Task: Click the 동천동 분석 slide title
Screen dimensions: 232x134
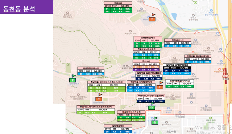Action: pyautogui.click(x=19, y=9)
